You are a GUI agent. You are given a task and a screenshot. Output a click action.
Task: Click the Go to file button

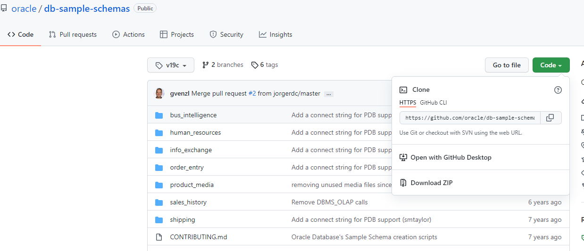tap(507, 65)
